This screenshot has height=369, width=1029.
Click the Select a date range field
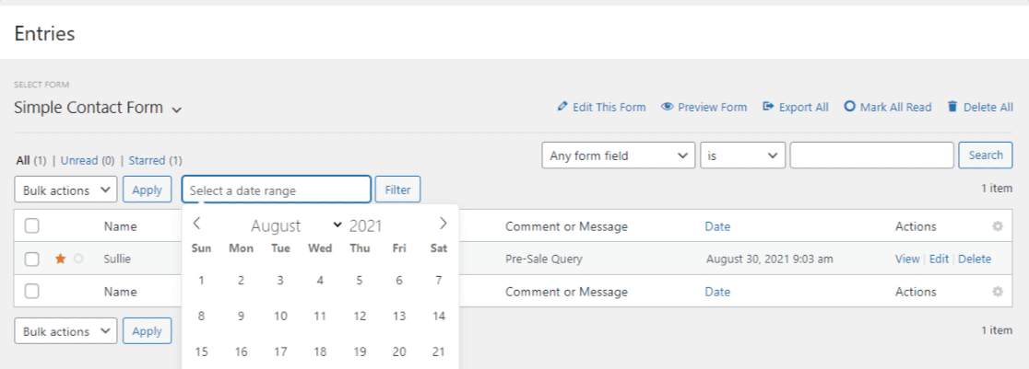click(276, 190)
